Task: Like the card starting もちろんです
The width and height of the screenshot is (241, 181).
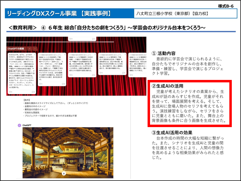Action: (11, 92)
